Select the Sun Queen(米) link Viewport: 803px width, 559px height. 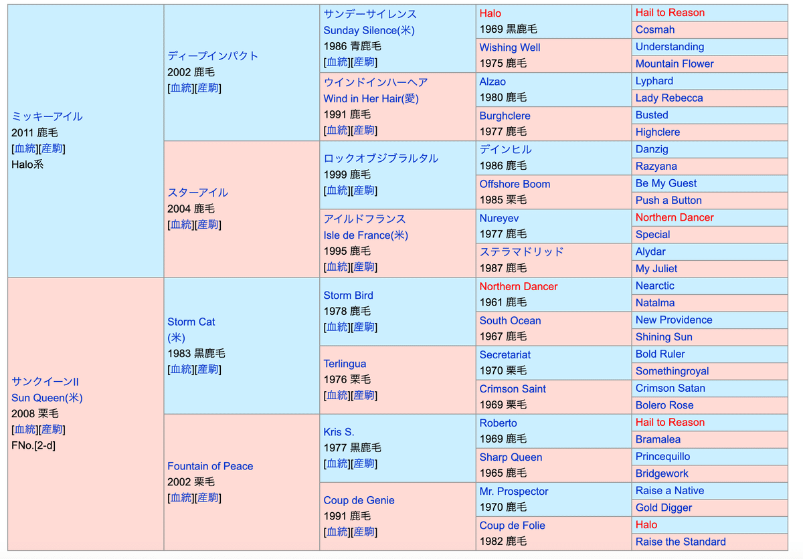(x=47, y=398)
